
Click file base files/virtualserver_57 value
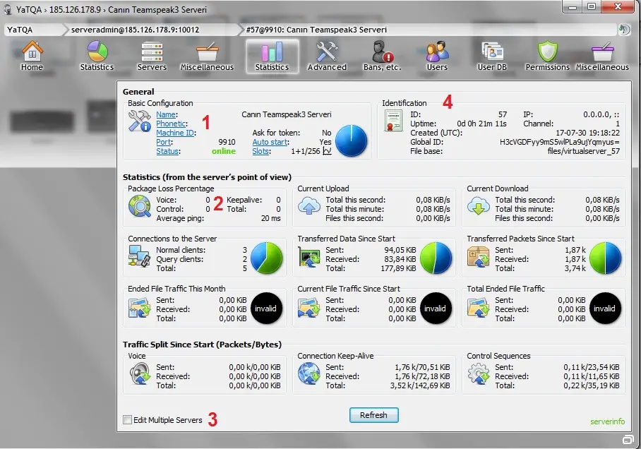(584, 151)
